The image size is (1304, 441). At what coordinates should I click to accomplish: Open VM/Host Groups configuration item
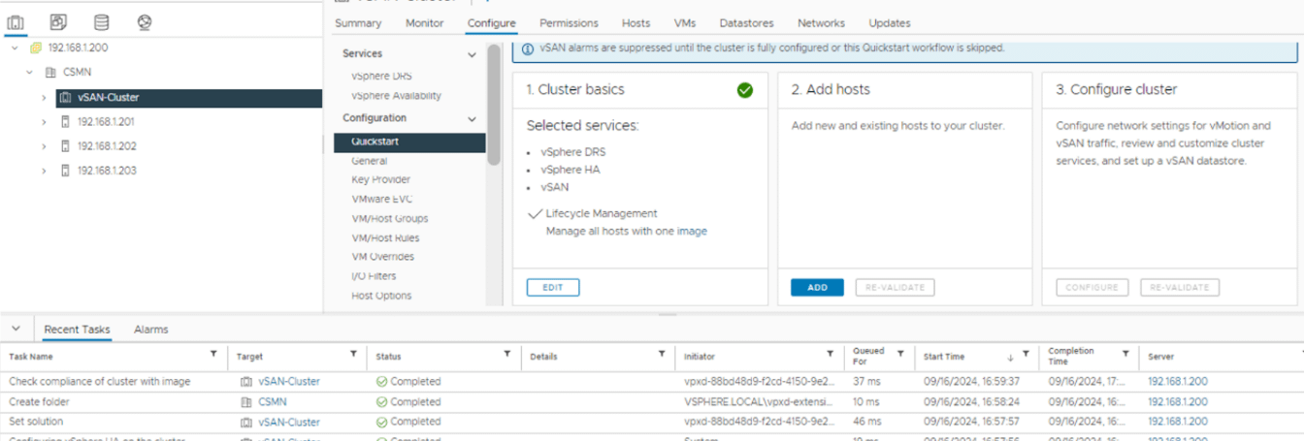tap(390, 219)
